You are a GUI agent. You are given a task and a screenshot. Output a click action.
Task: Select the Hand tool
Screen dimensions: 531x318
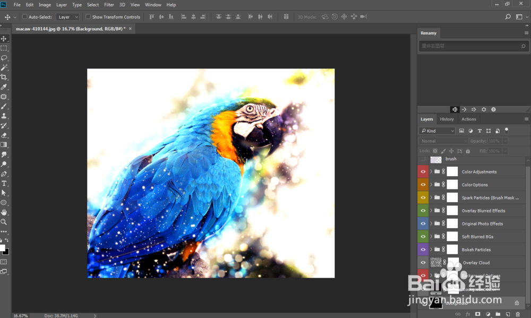click(4, 212)
